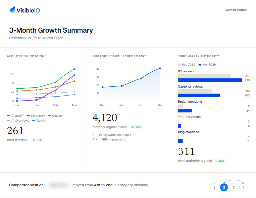The height and width of the screenshot is (198, 256).
Task: Click '41k → 89k impressions' text
Action: pos(109,139)
